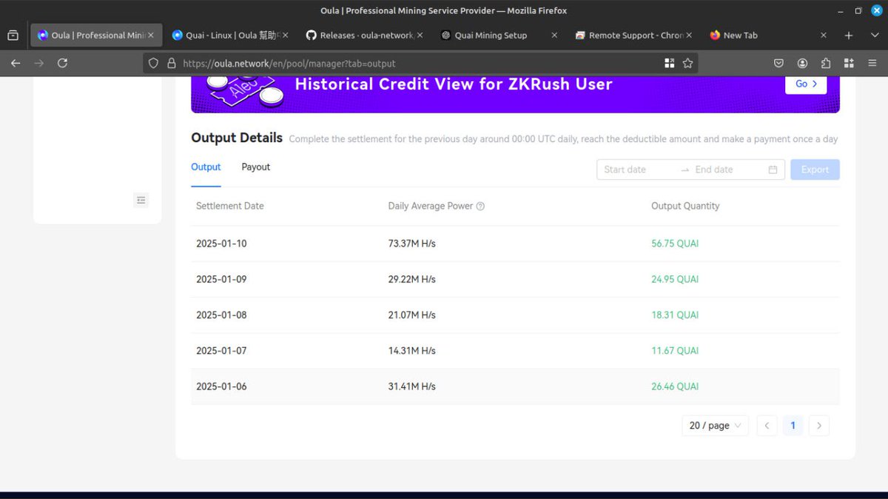Click the 14.31M H/s power value

412,351
